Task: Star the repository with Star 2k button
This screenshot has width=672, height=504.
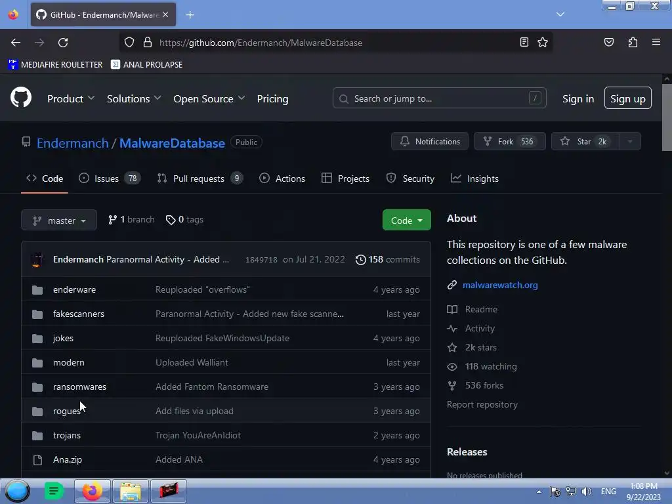Action: coord(585,141)
